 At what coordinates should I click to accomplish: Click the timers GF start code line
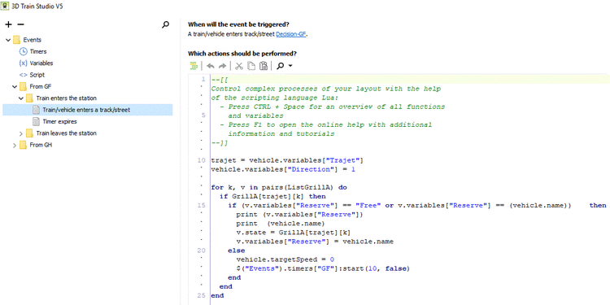pyautogui.click(x=323, y=268)
